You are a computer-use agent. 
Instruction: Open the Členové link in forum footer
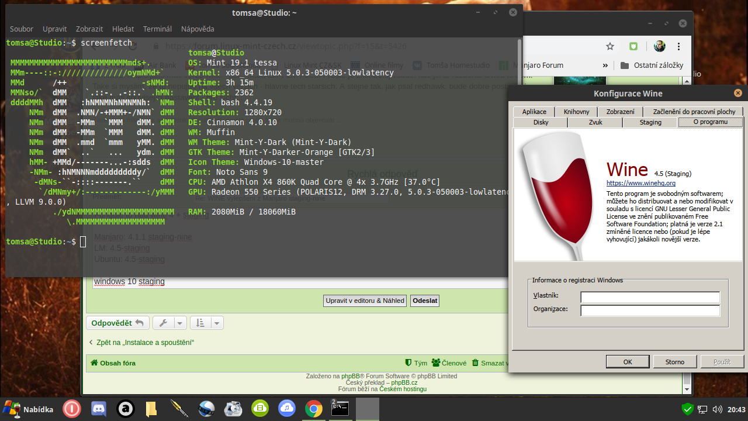pyautogui.click(x=449, y=363)
